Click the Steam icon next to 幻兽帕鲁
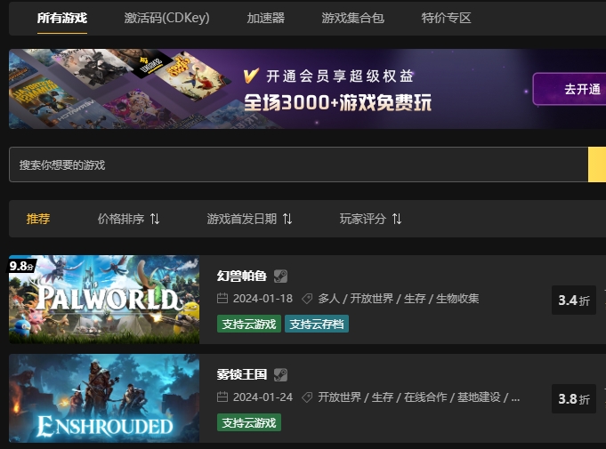Image resolution: width=606 pixels, height=449 pixels. point(280,276)
